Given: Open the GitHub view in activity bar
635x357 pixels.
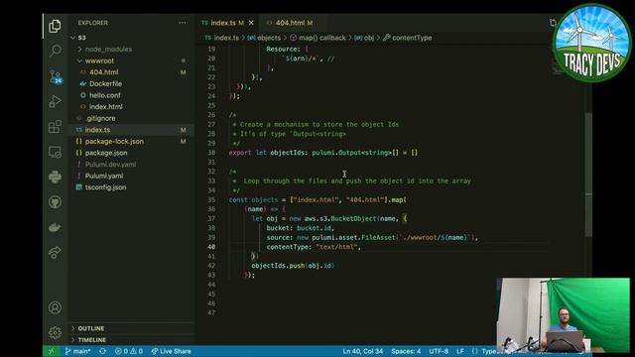Looking at the screenshot, I should (x=56, y=202).
